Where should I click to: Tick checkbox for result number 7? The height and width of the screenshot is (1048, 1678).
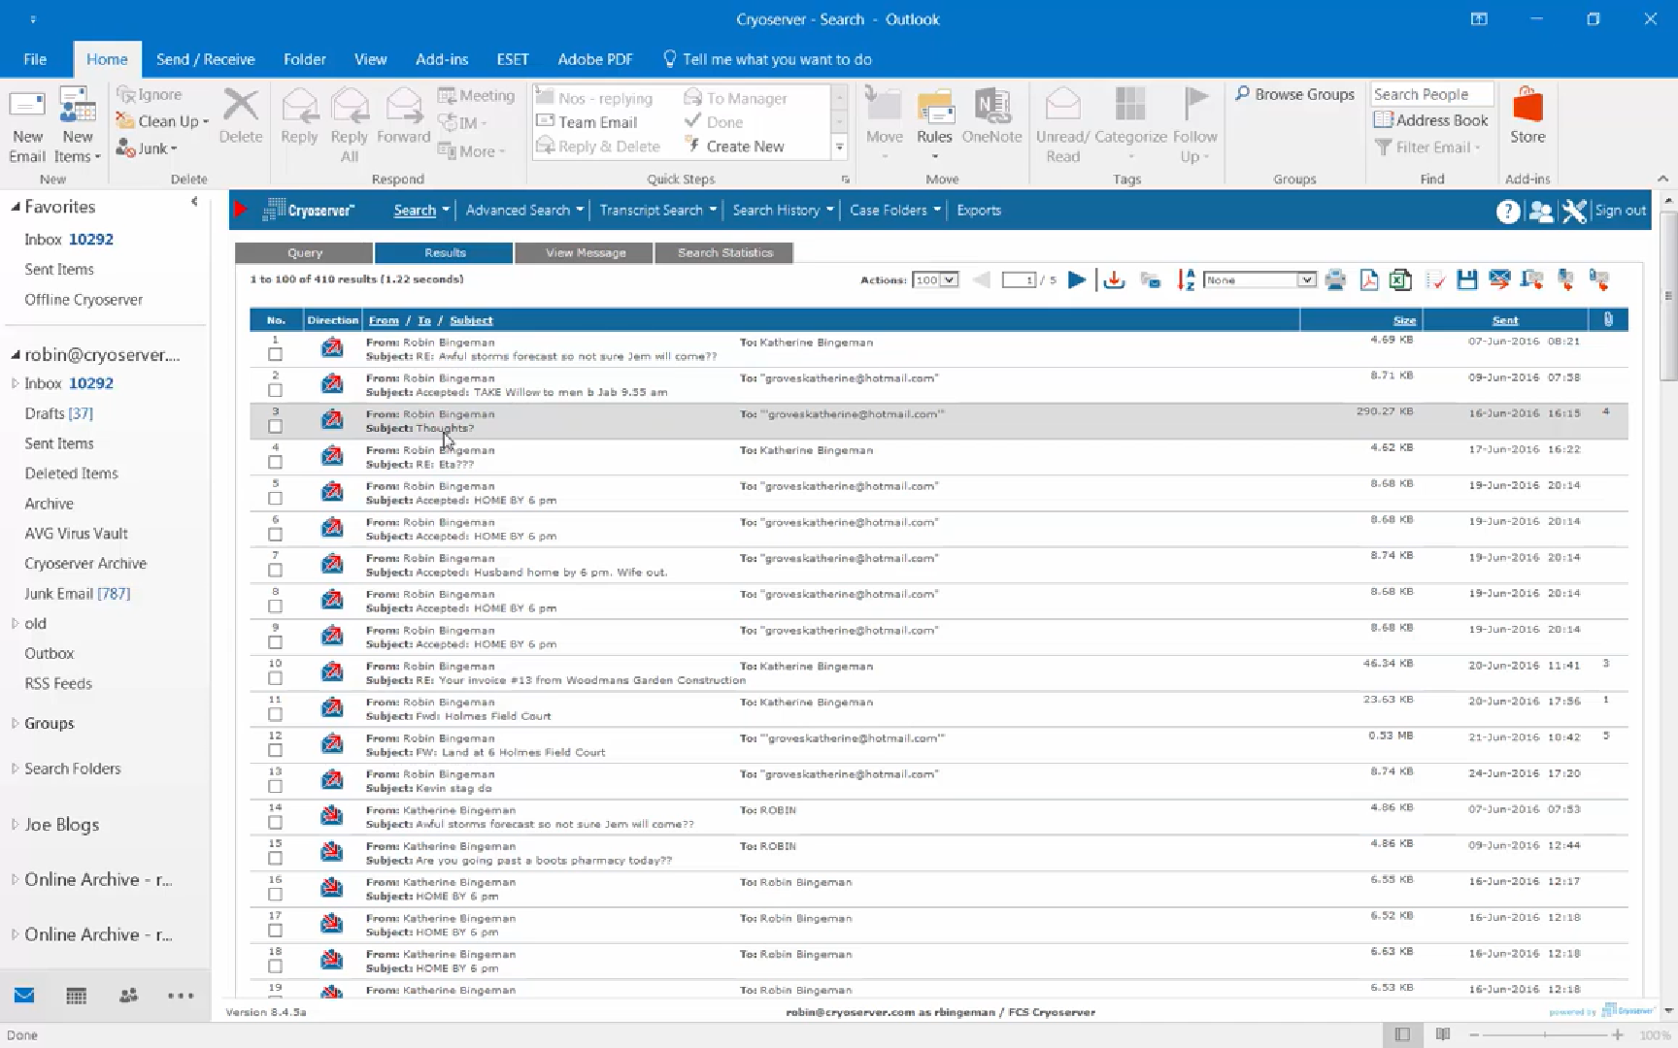tap(276, 571)
